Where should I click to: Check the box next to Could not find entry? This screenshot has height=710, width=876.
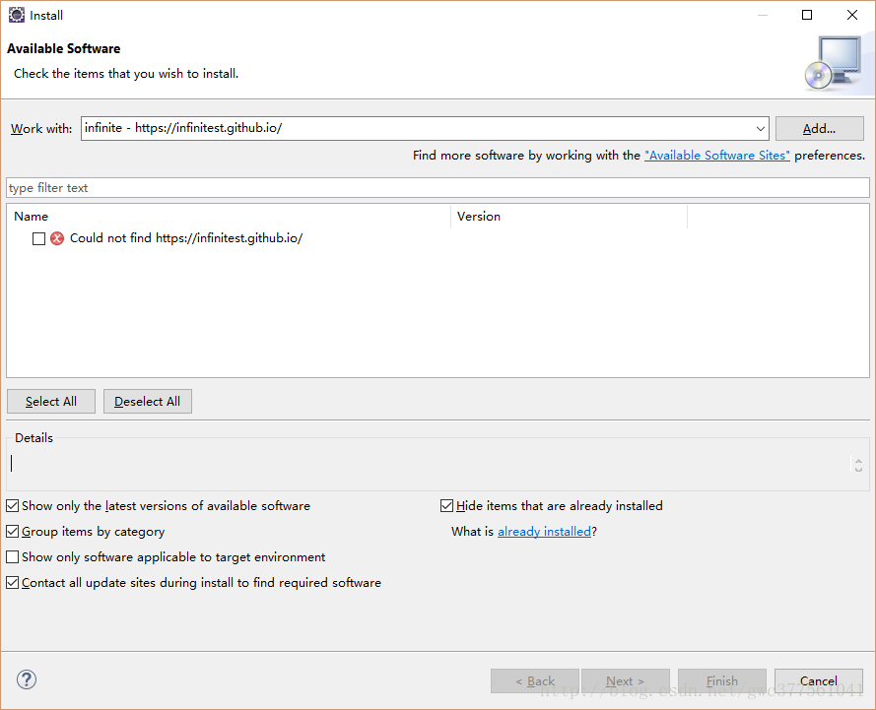pyautogui.click(x=39, y=238)
